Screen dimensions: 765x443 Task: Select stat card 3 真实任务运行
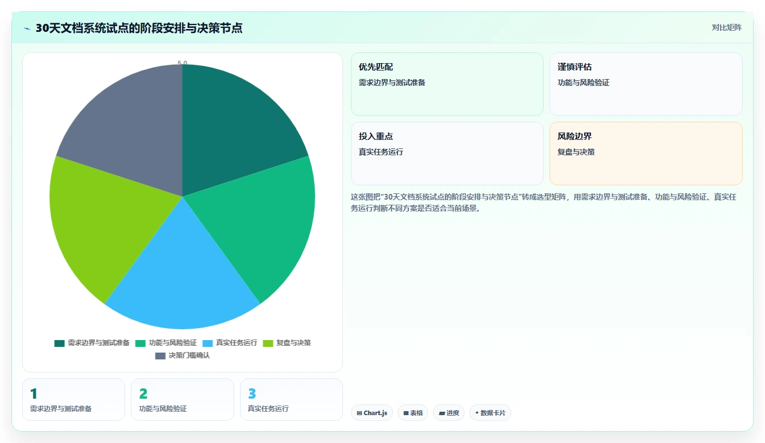291,399
